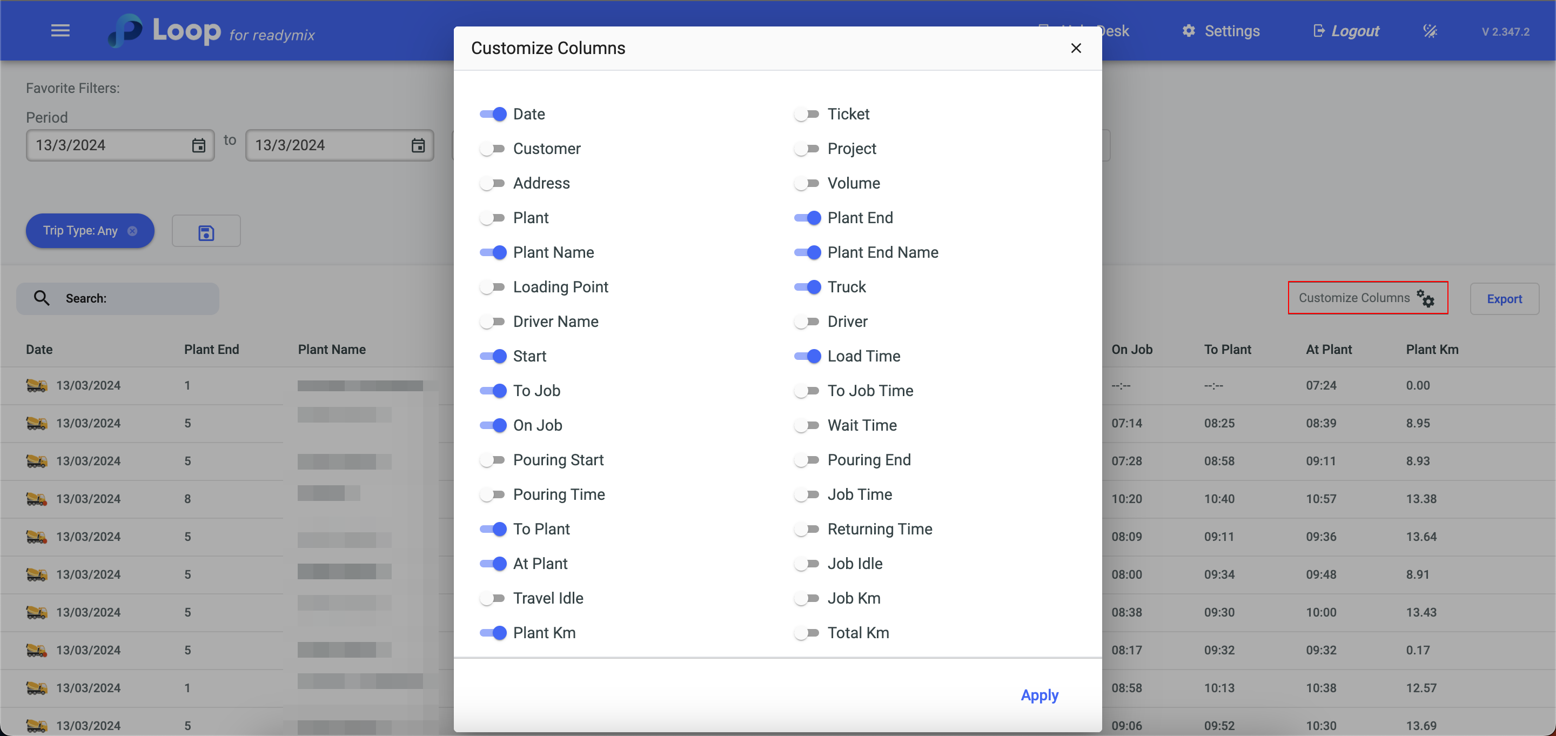The height and width of the screenshot is (736, 1556).
Task: Open the hamburger navigation menu
Action: click(61, 30)
